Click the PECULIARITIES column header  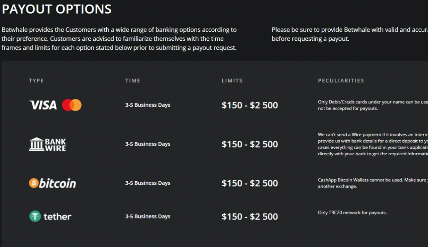tap(341, 81)
